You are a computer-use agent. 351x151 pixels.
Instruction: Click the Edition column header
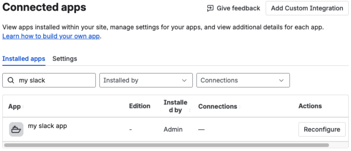[x=140, y=106]
